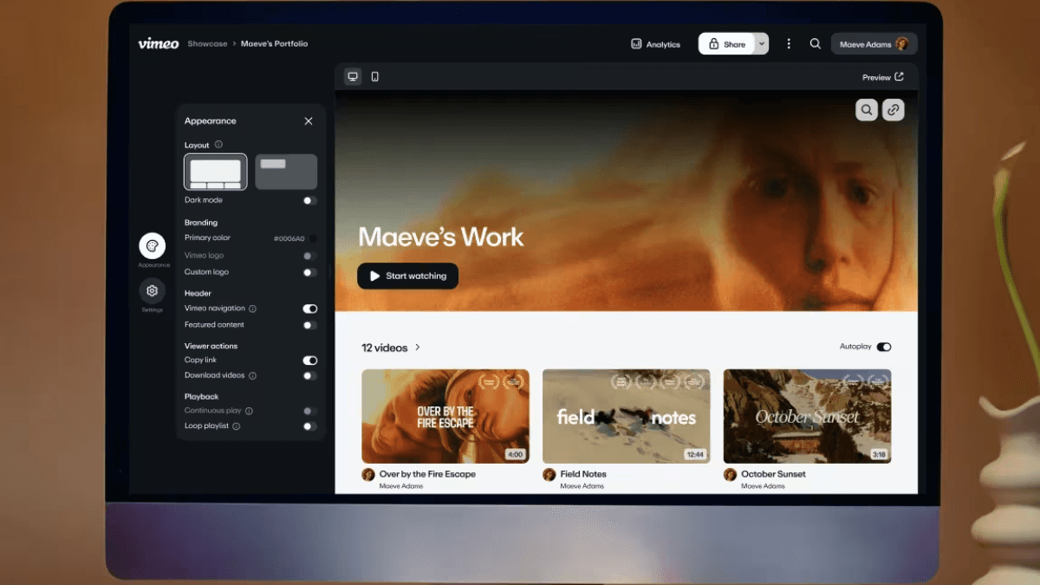The height and width of the screenshot is (585, 1040).
Task: Open the Analytics page
Action: [x=655, y=44]
